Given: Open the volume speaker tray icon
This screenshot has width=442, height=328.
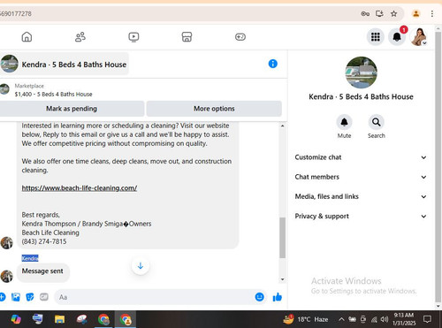Looking at the screenshot, I should (x=385, y=319).
